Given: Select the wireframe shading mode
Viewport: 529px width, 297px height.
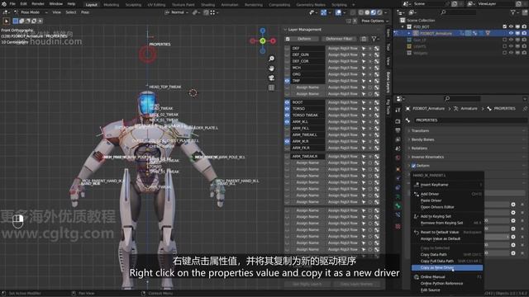Looking at the screenshot, I should tap(361, 12).
